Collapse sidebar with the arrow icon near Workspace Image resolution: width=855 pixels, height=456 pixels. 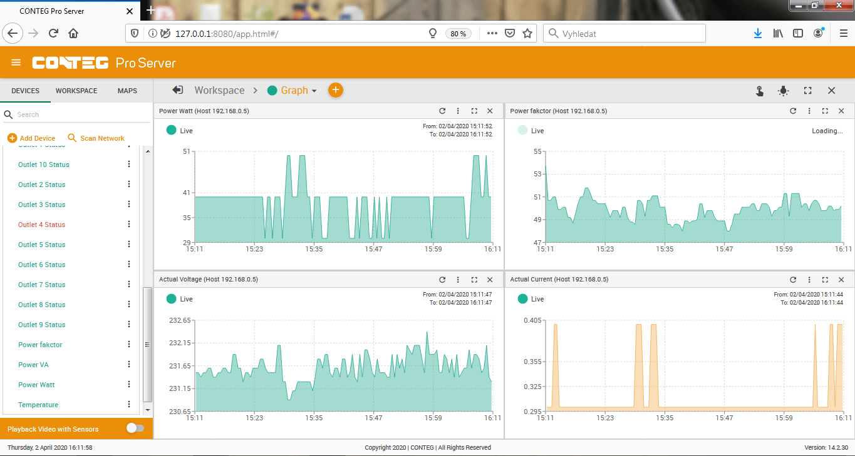pyautogui.click(x=178, y=91)
